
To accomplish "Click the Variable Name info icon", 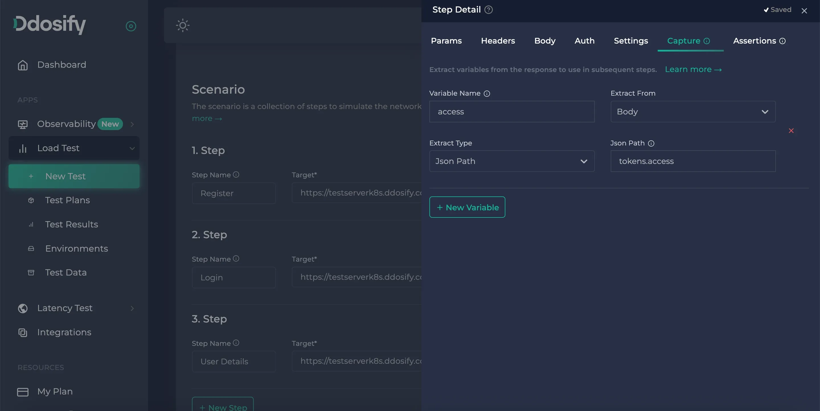I will point(487,94).
